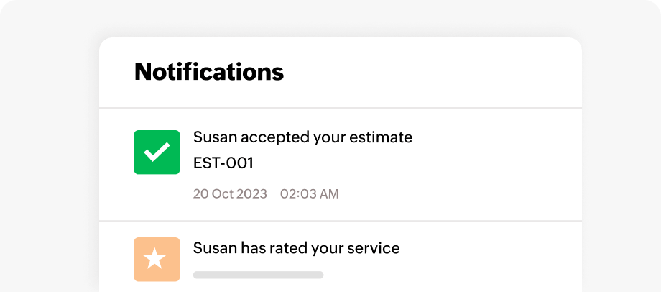661x292 pixels.
Task: Click the 02:03 AM timestamp
Action: (x=310, y=194)
